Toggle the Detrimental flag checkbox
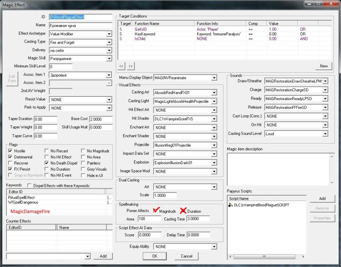 (x=10, y=157)
